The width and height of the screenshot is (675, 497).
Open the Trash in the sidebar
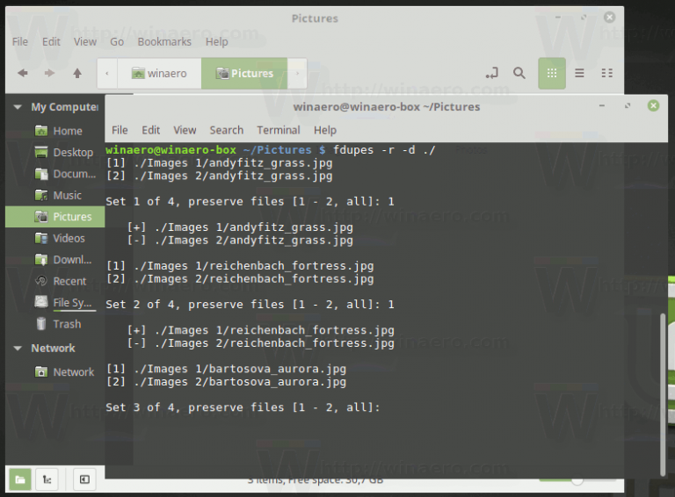[x=66, y=324]
